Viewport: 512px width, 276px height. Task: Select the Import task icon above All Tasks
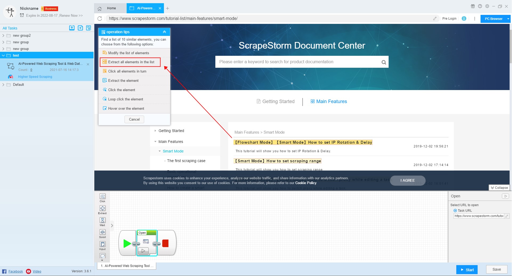pyautogui.click(x=72, y=28)
